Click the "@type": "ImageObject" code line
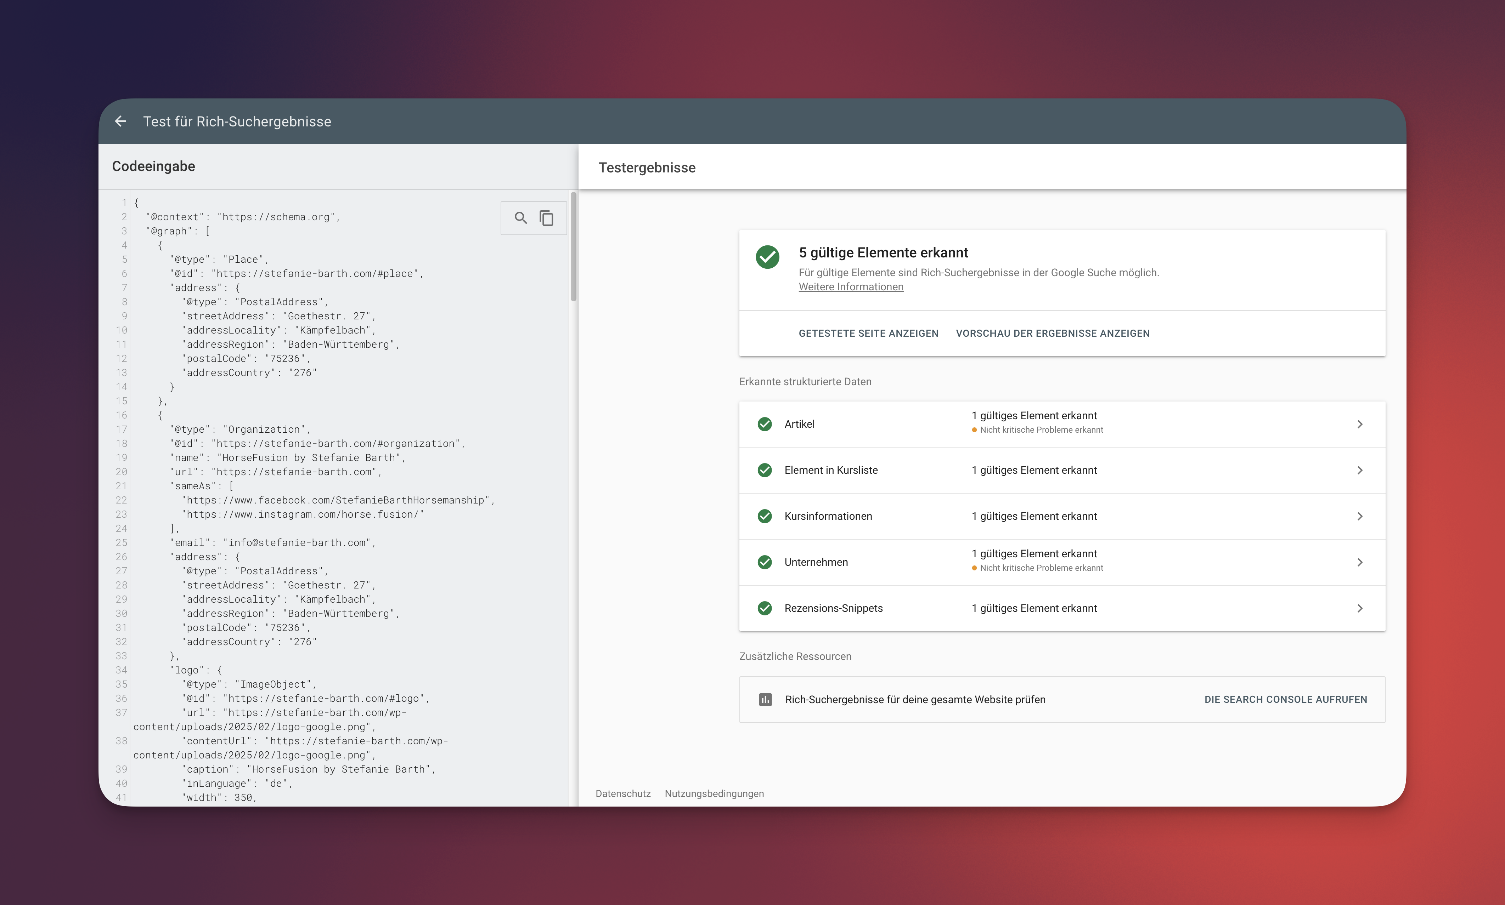 [x=249, y=684]
